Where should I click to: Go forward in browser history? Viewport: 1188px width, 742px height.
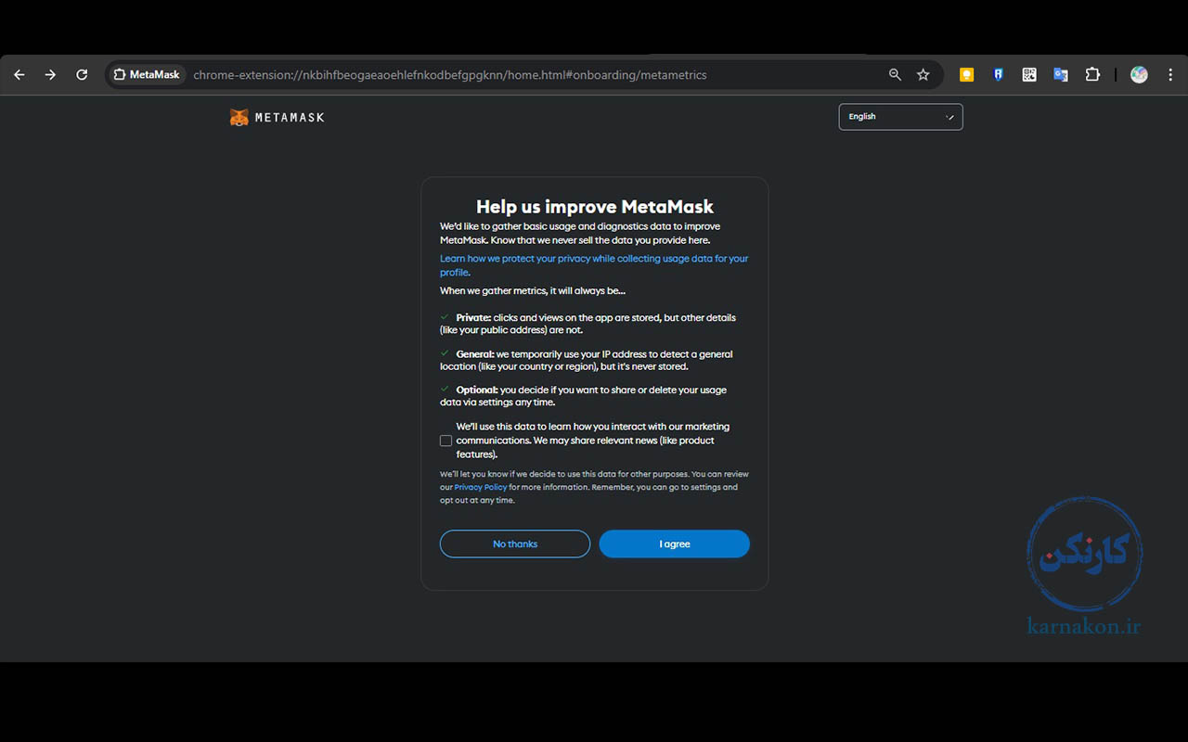coord(50,75)
